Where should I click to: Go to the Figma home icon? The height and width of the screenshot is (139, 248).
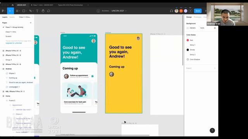13,5
